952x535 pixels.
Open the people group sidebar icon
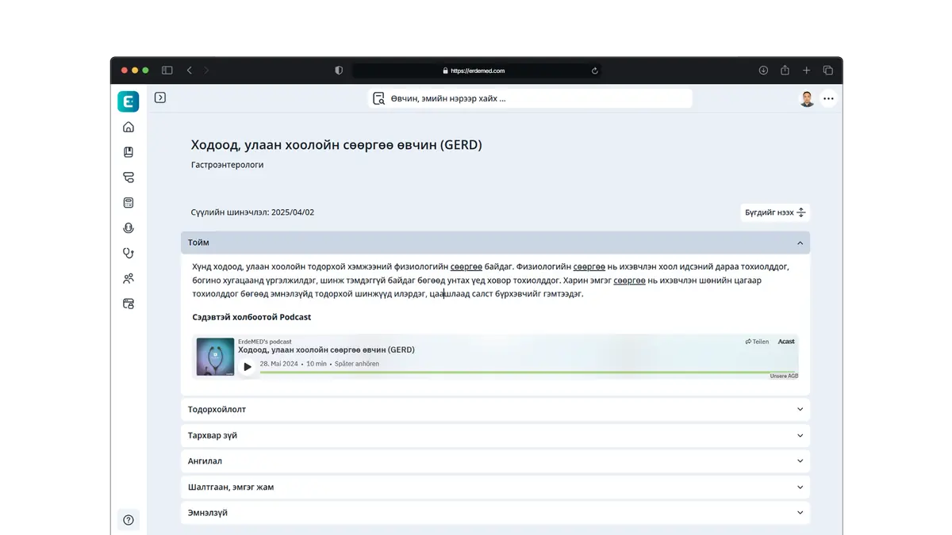tap(129, 279)
